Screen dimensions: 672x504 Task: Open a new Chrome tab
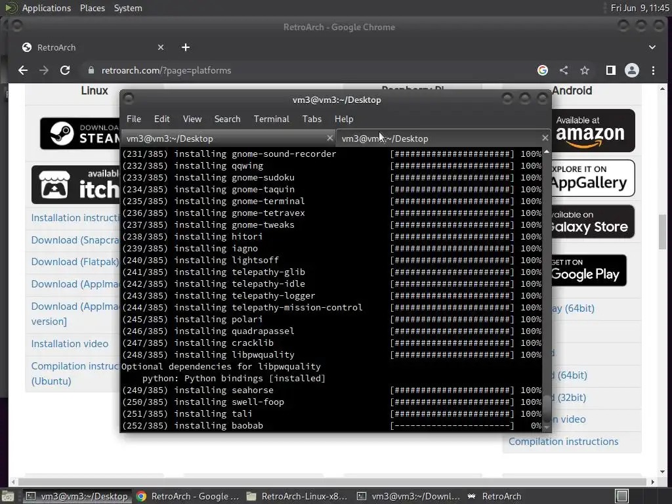click(x=186, y=47)
